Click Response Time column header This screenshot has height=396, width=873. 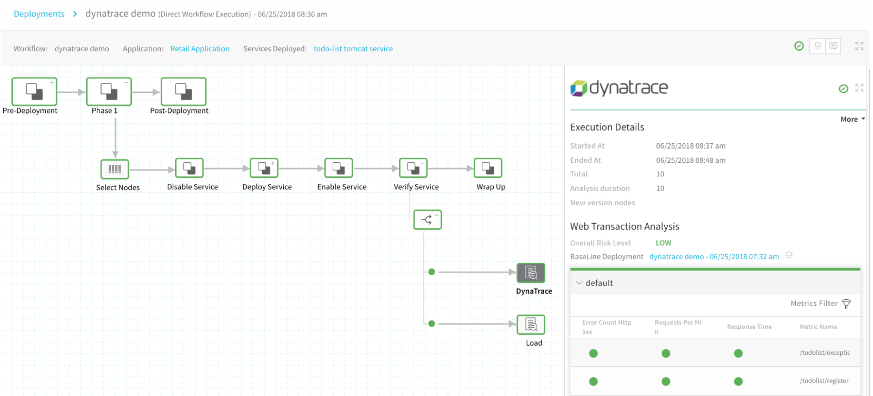coord(749,327)
